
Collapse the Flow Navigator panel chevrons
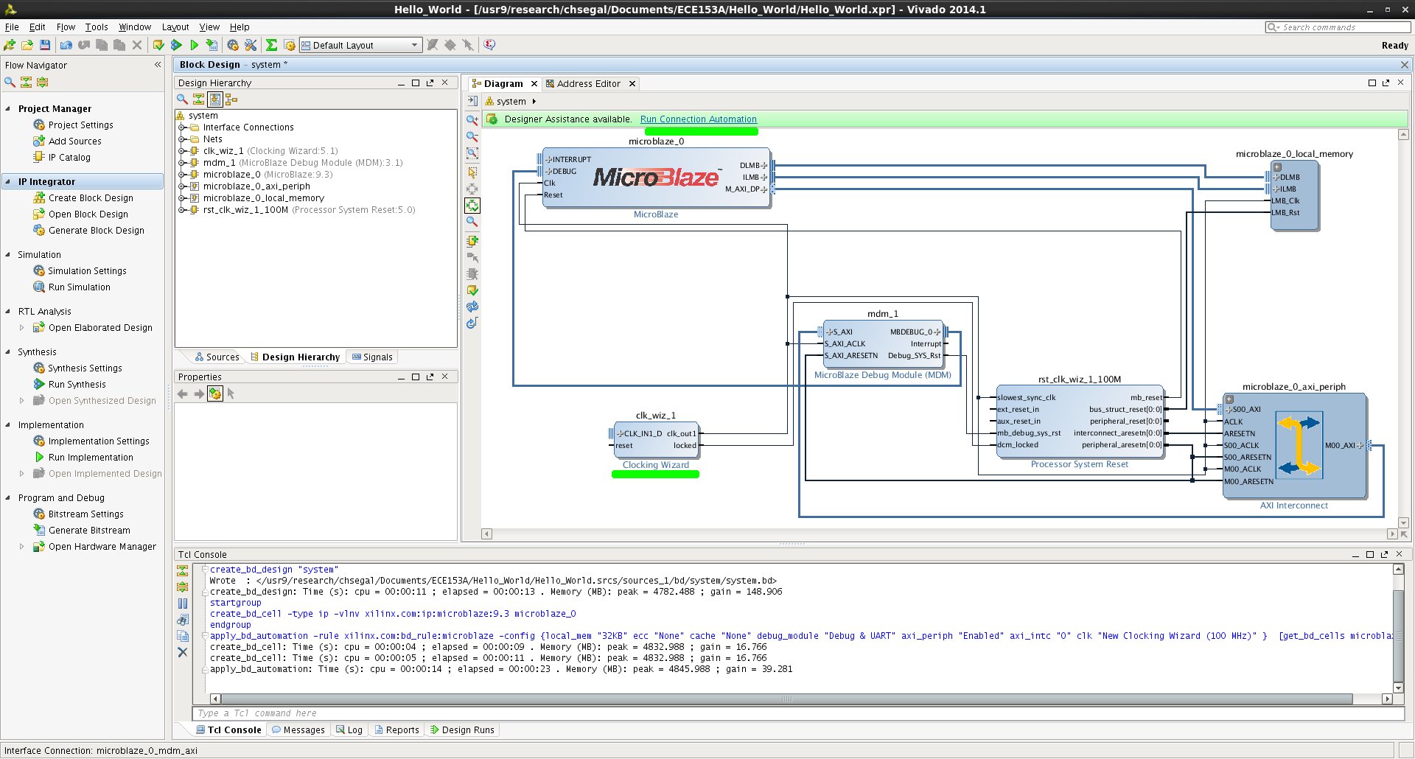(x=158, y=65)
